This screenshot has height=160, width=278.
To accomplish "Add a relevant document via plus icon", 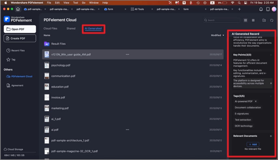I will 271,136.
